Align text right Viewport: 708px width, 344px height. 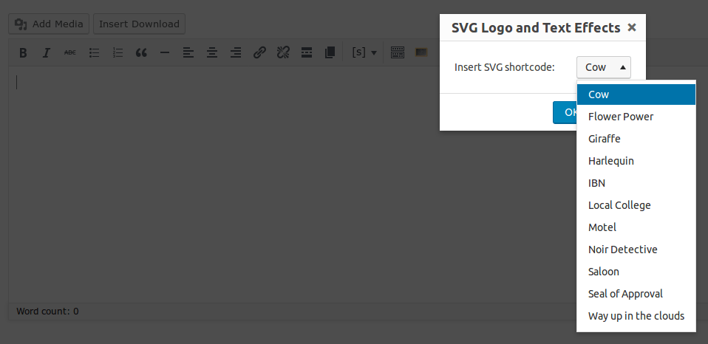click(x=236, y=53)
